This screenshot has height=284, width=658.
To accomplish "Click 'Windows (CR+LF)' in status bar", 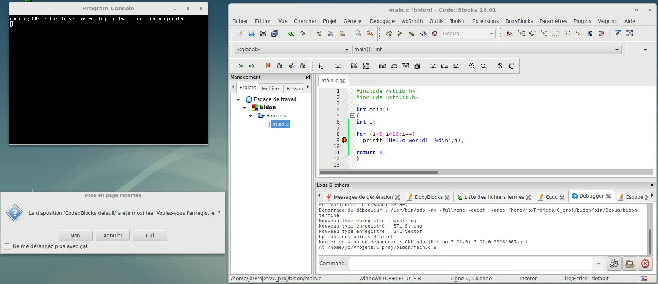I will [x=381, y=279].
